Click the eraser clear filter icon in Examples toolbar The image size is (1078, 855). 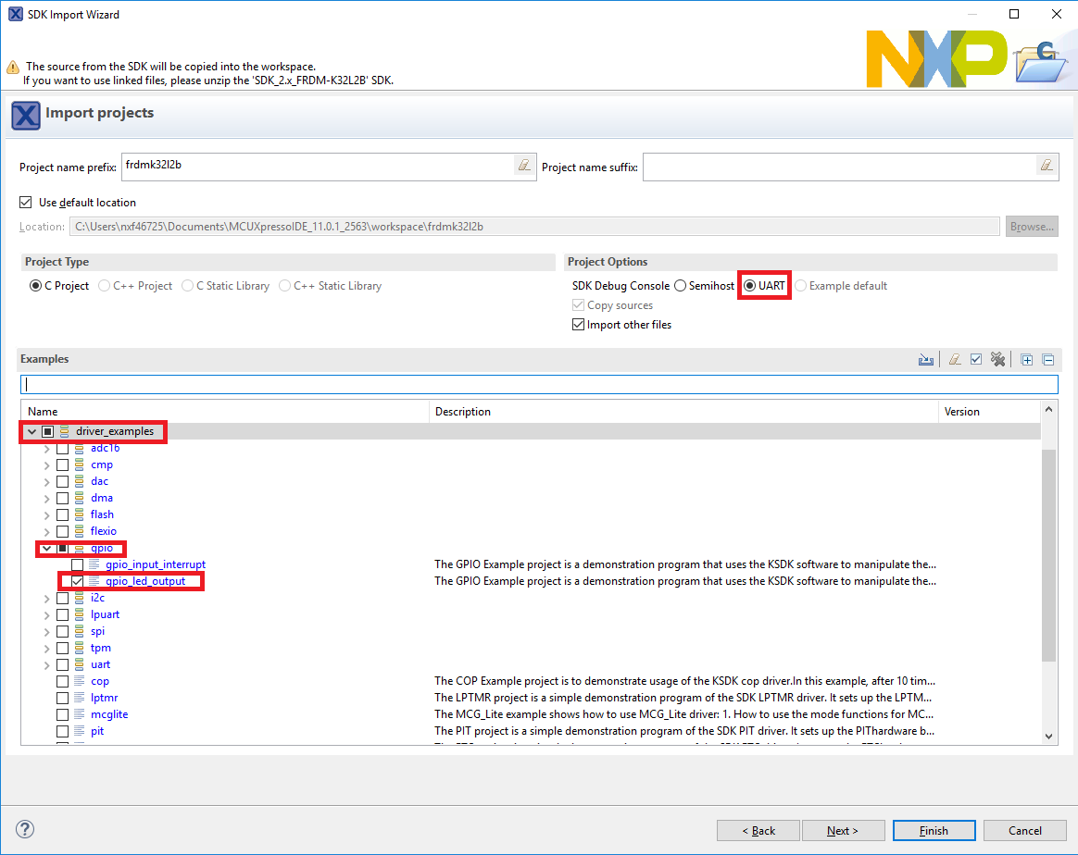point(954,360)
